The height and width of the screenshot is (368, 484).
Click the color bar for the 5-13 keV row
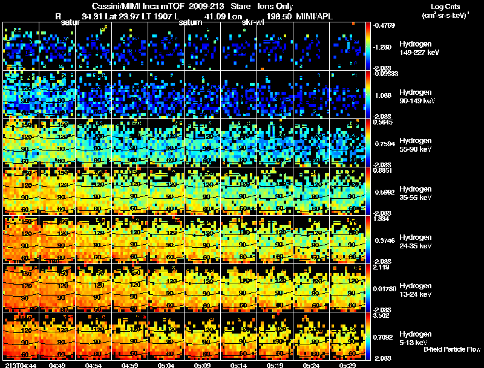click(x=368, y=336)
